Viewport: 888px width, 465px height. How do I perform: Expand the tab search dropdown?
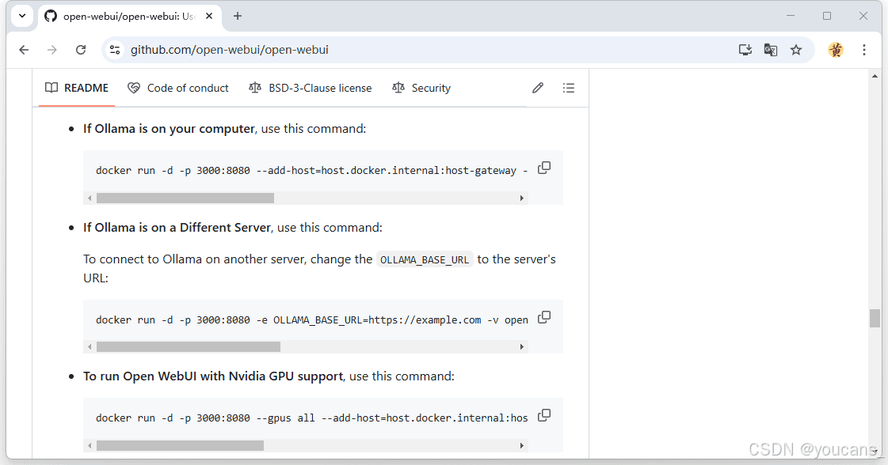[x=22, y=16]
